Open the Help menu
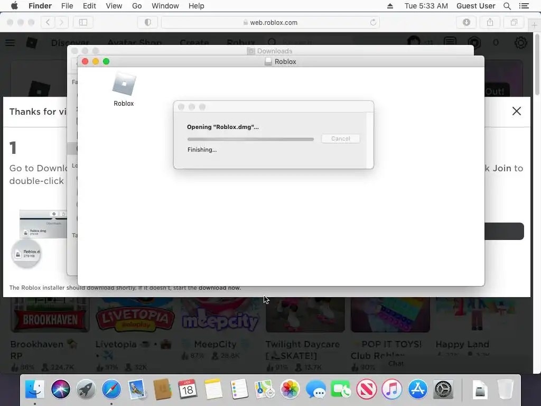The image size is (541, 406). 197,6
